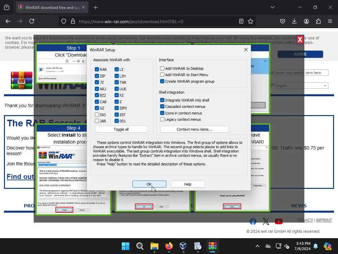Uncheck the RAR association checkbox
The height and width of the screenshot is (254, 338).
point(97,69)
